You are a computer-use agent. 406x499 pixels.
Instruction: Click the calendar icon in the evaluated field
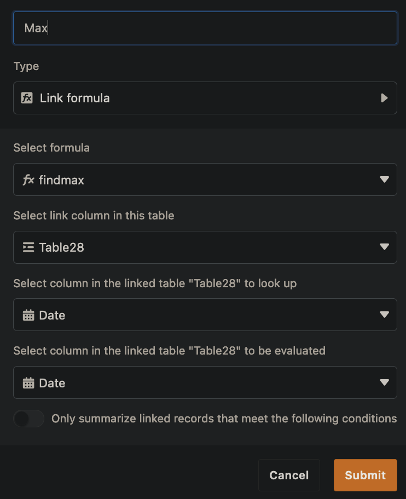tap(28, 383)
